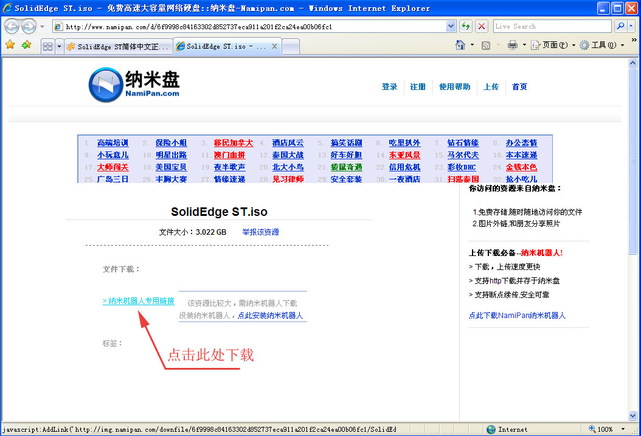Open the search provider options dropdown

click(x=631, y=26)
